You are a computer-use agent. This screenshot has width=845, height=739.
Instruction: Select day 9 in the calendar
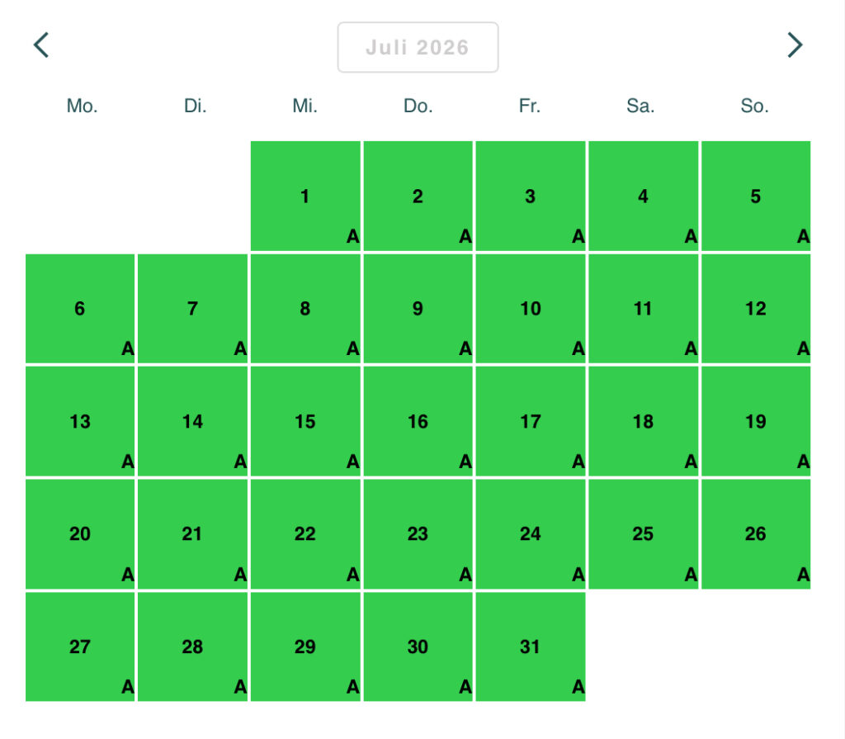pyautogui.click(x=418, y=308)
